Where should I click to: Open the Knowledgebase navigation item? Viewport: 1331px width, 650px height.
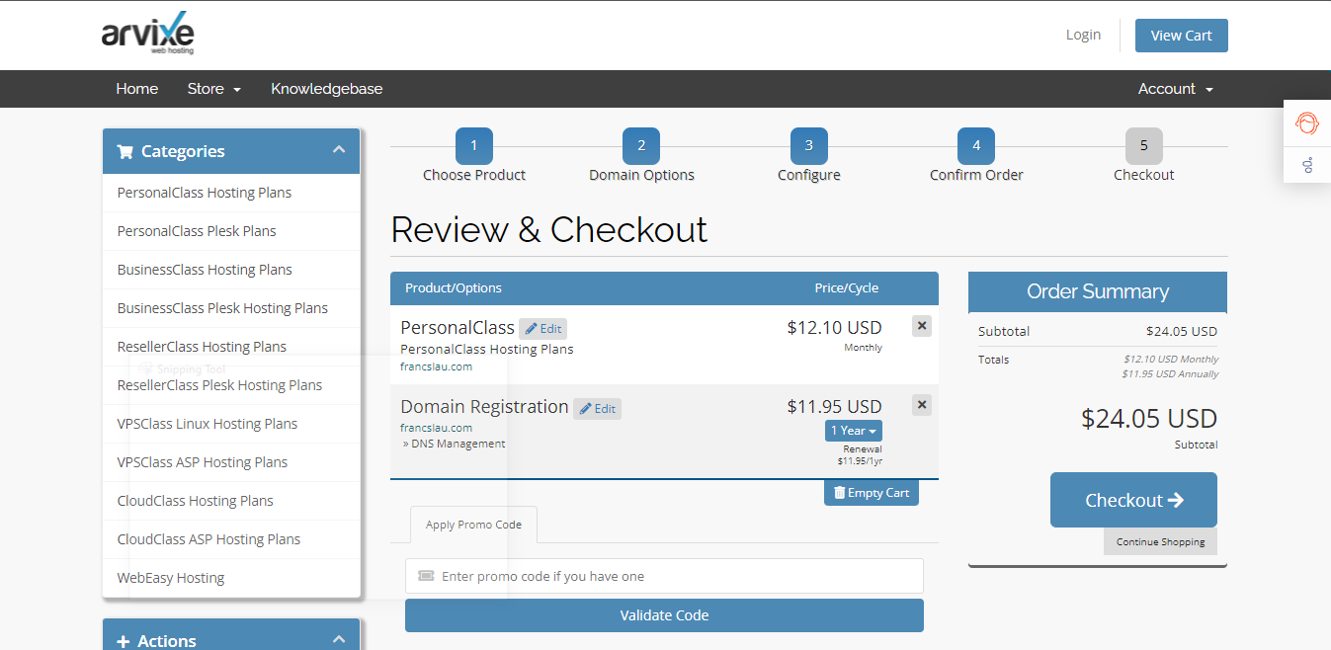coord(327,89)
